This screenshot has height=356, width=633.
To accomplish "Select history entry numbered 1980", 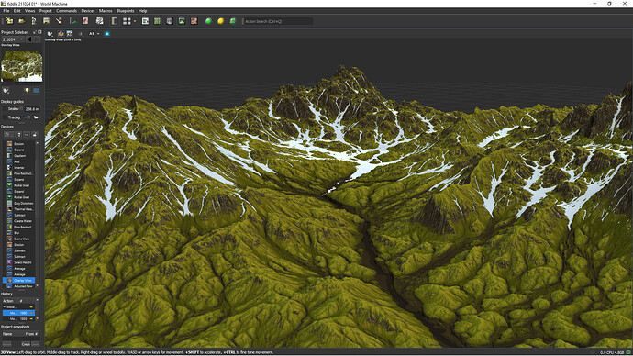I will click(x=18, y=313).
